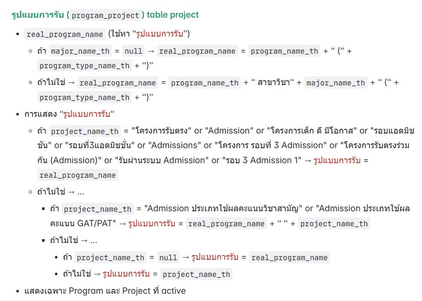The width and height of the screenshot is (422, 301).
Task: Click the red 'รูปแบบการรับ' text in parentheses
Action: [x=160, y=33]
